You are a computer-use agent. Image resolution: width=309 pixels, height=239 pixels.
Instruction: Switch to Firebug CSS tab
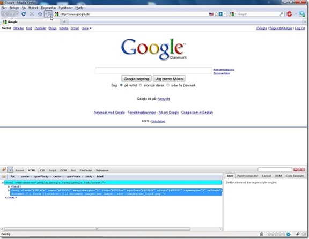[x=42, y=170]
